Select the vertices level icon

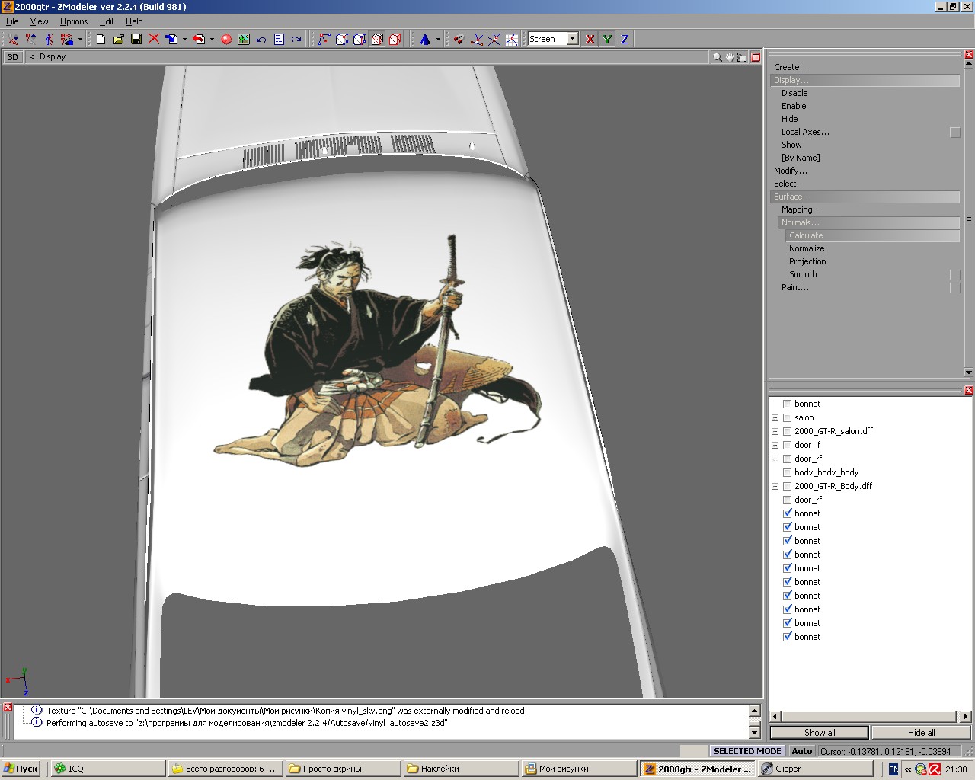[324, 39]
